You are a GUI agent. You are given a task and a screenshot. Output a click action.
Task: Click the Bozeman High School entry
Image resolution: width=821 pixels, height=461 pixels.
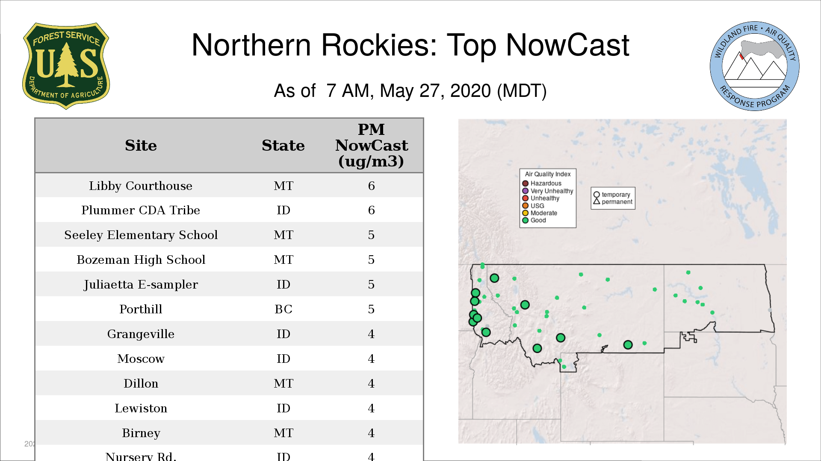[x=141, y=260]
